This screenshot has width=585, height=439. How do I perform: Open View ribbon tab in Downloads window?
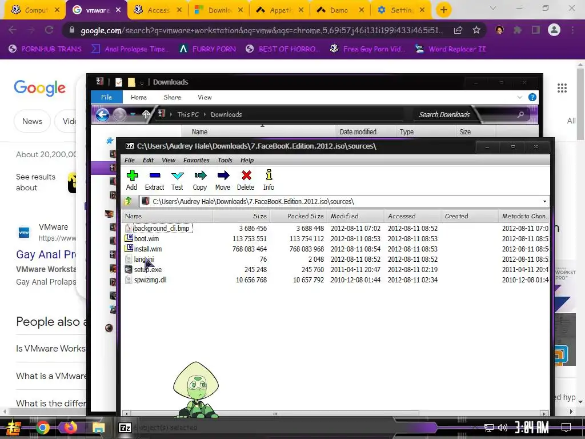click(x=205, y=97)
